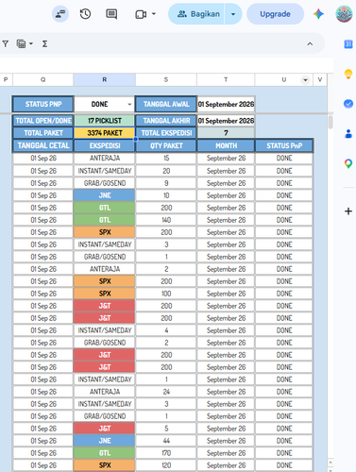
Task: Click the TANGGAL AWAL date cell
Action: tap(226, 104)
